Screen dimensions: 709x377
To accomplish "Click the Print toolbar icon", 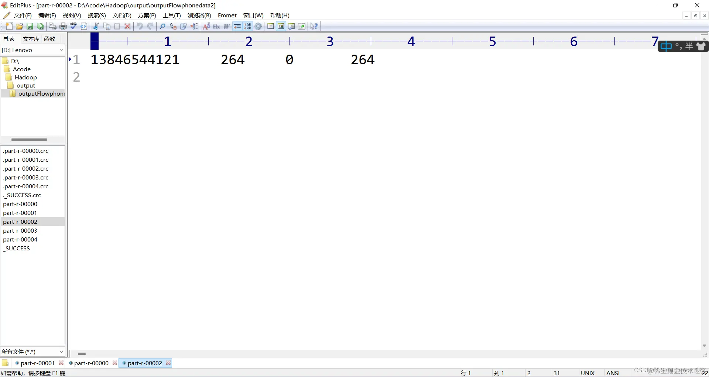I will coord(63,26).
